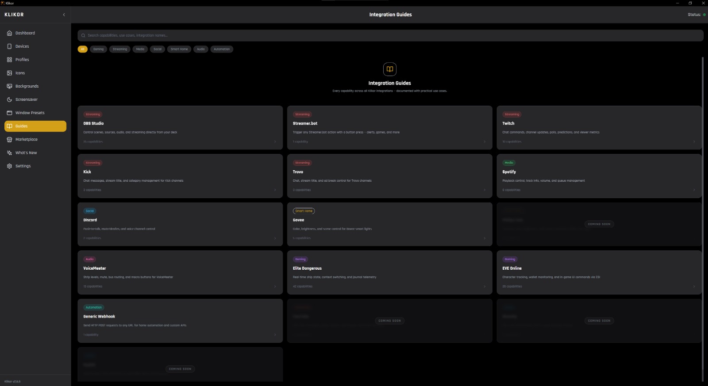Viewport: 708px width, 386px height.
Task: Expand Kick card via arrow
Action: (x=275, y=190)
